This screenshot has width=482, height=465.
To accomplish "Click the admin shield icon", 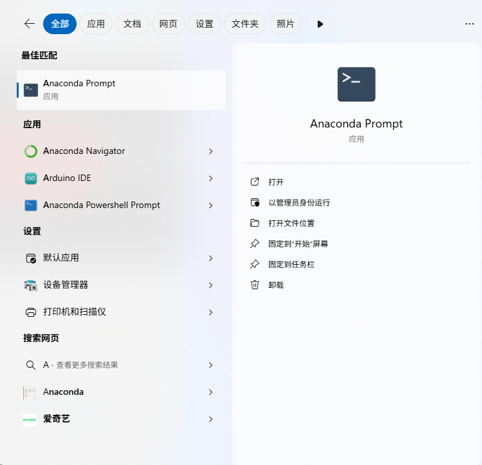I will (x=255, y=202).
